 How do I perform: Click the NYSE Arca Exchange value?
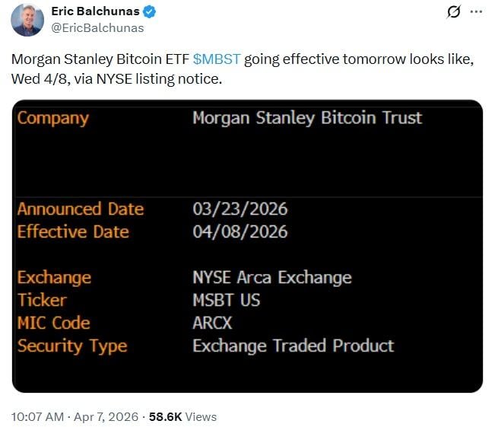pyautogui.click(x=271, y=277)
